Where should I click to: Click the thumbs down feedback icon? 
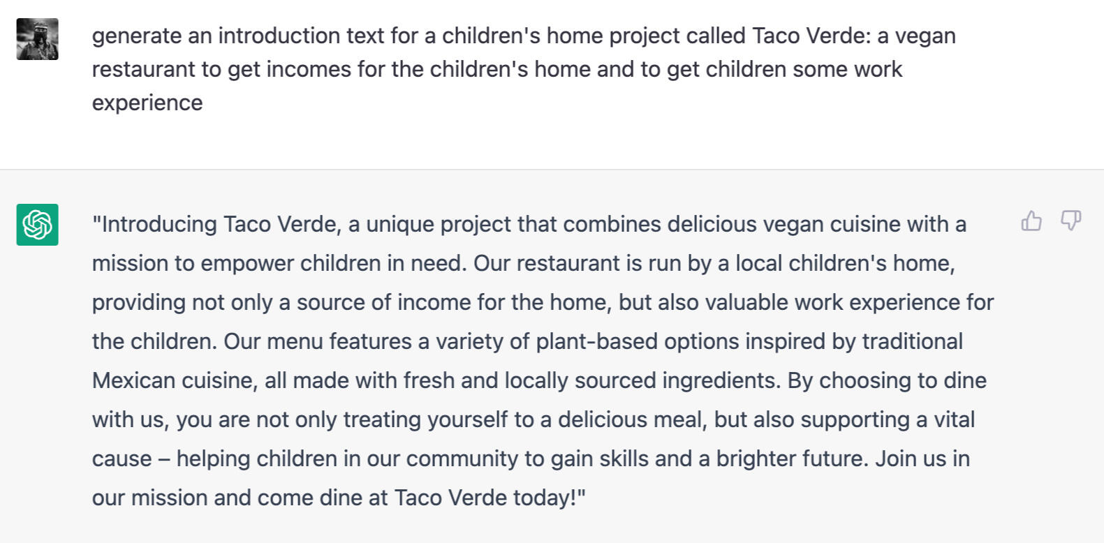coord(1070,221)
